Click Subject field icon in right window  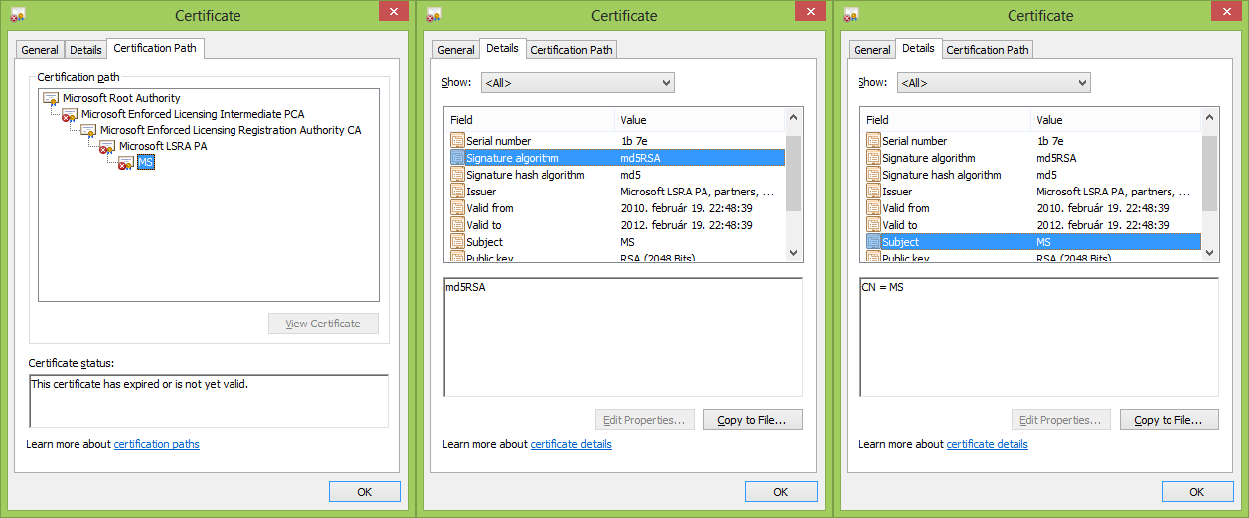(x=873, y=242)
